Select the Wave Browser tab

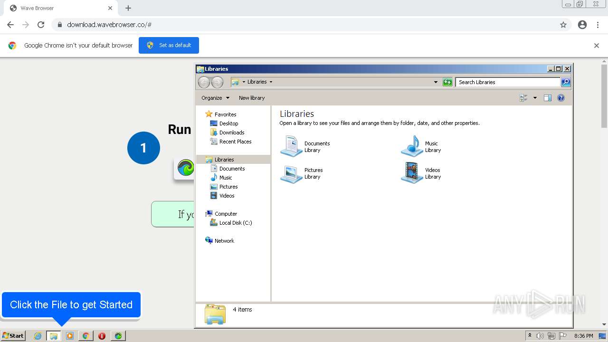pyautogui.click(x=60, y=8)
